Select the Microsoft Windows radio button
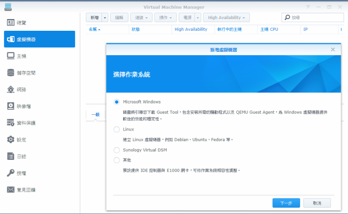 pyautogui.click(x=117, y=102)
